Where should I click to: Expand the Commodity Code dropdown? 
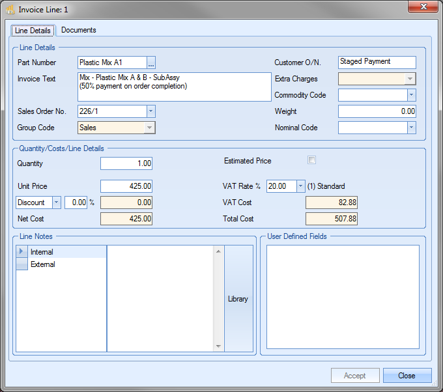(x=410, y=95)
